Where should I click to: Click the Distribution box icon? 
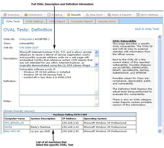[26, 15]
